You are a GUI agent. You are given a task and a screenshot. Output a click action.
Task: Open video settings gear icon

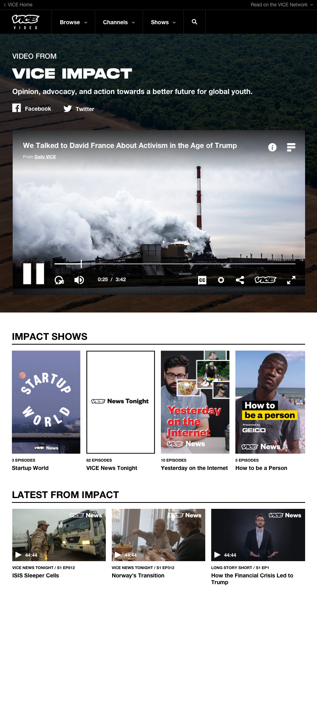[x=221, y=280]
